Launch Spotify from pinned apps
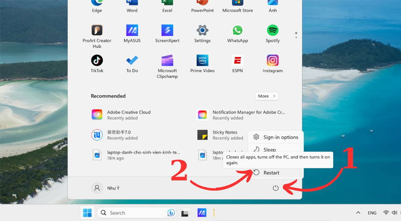 coord(272,31)
